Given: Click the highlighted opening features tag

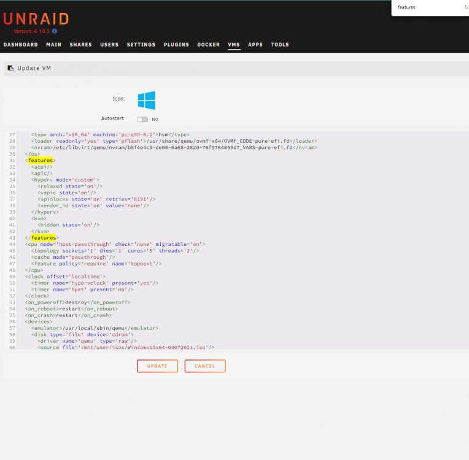Looking at the screenshot, I should click(41, 161).
